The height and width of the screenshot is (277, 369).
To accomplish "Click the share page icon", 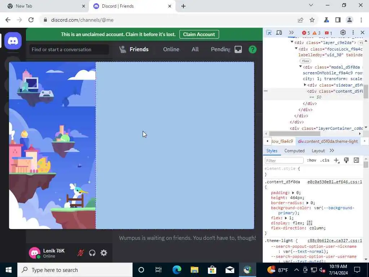I will pyautogui.click(x=301, y=20).
